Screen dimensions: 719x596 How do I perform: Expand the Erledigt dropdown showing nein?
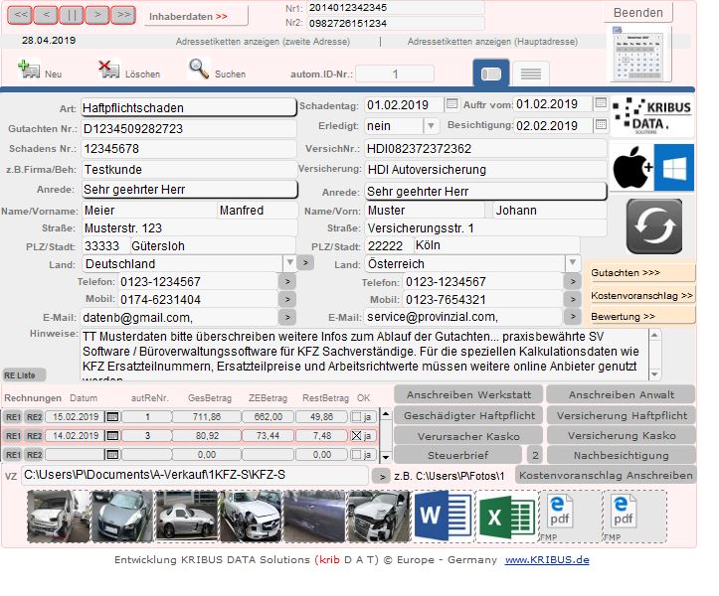pyautogui.click(x=431, y=125)
